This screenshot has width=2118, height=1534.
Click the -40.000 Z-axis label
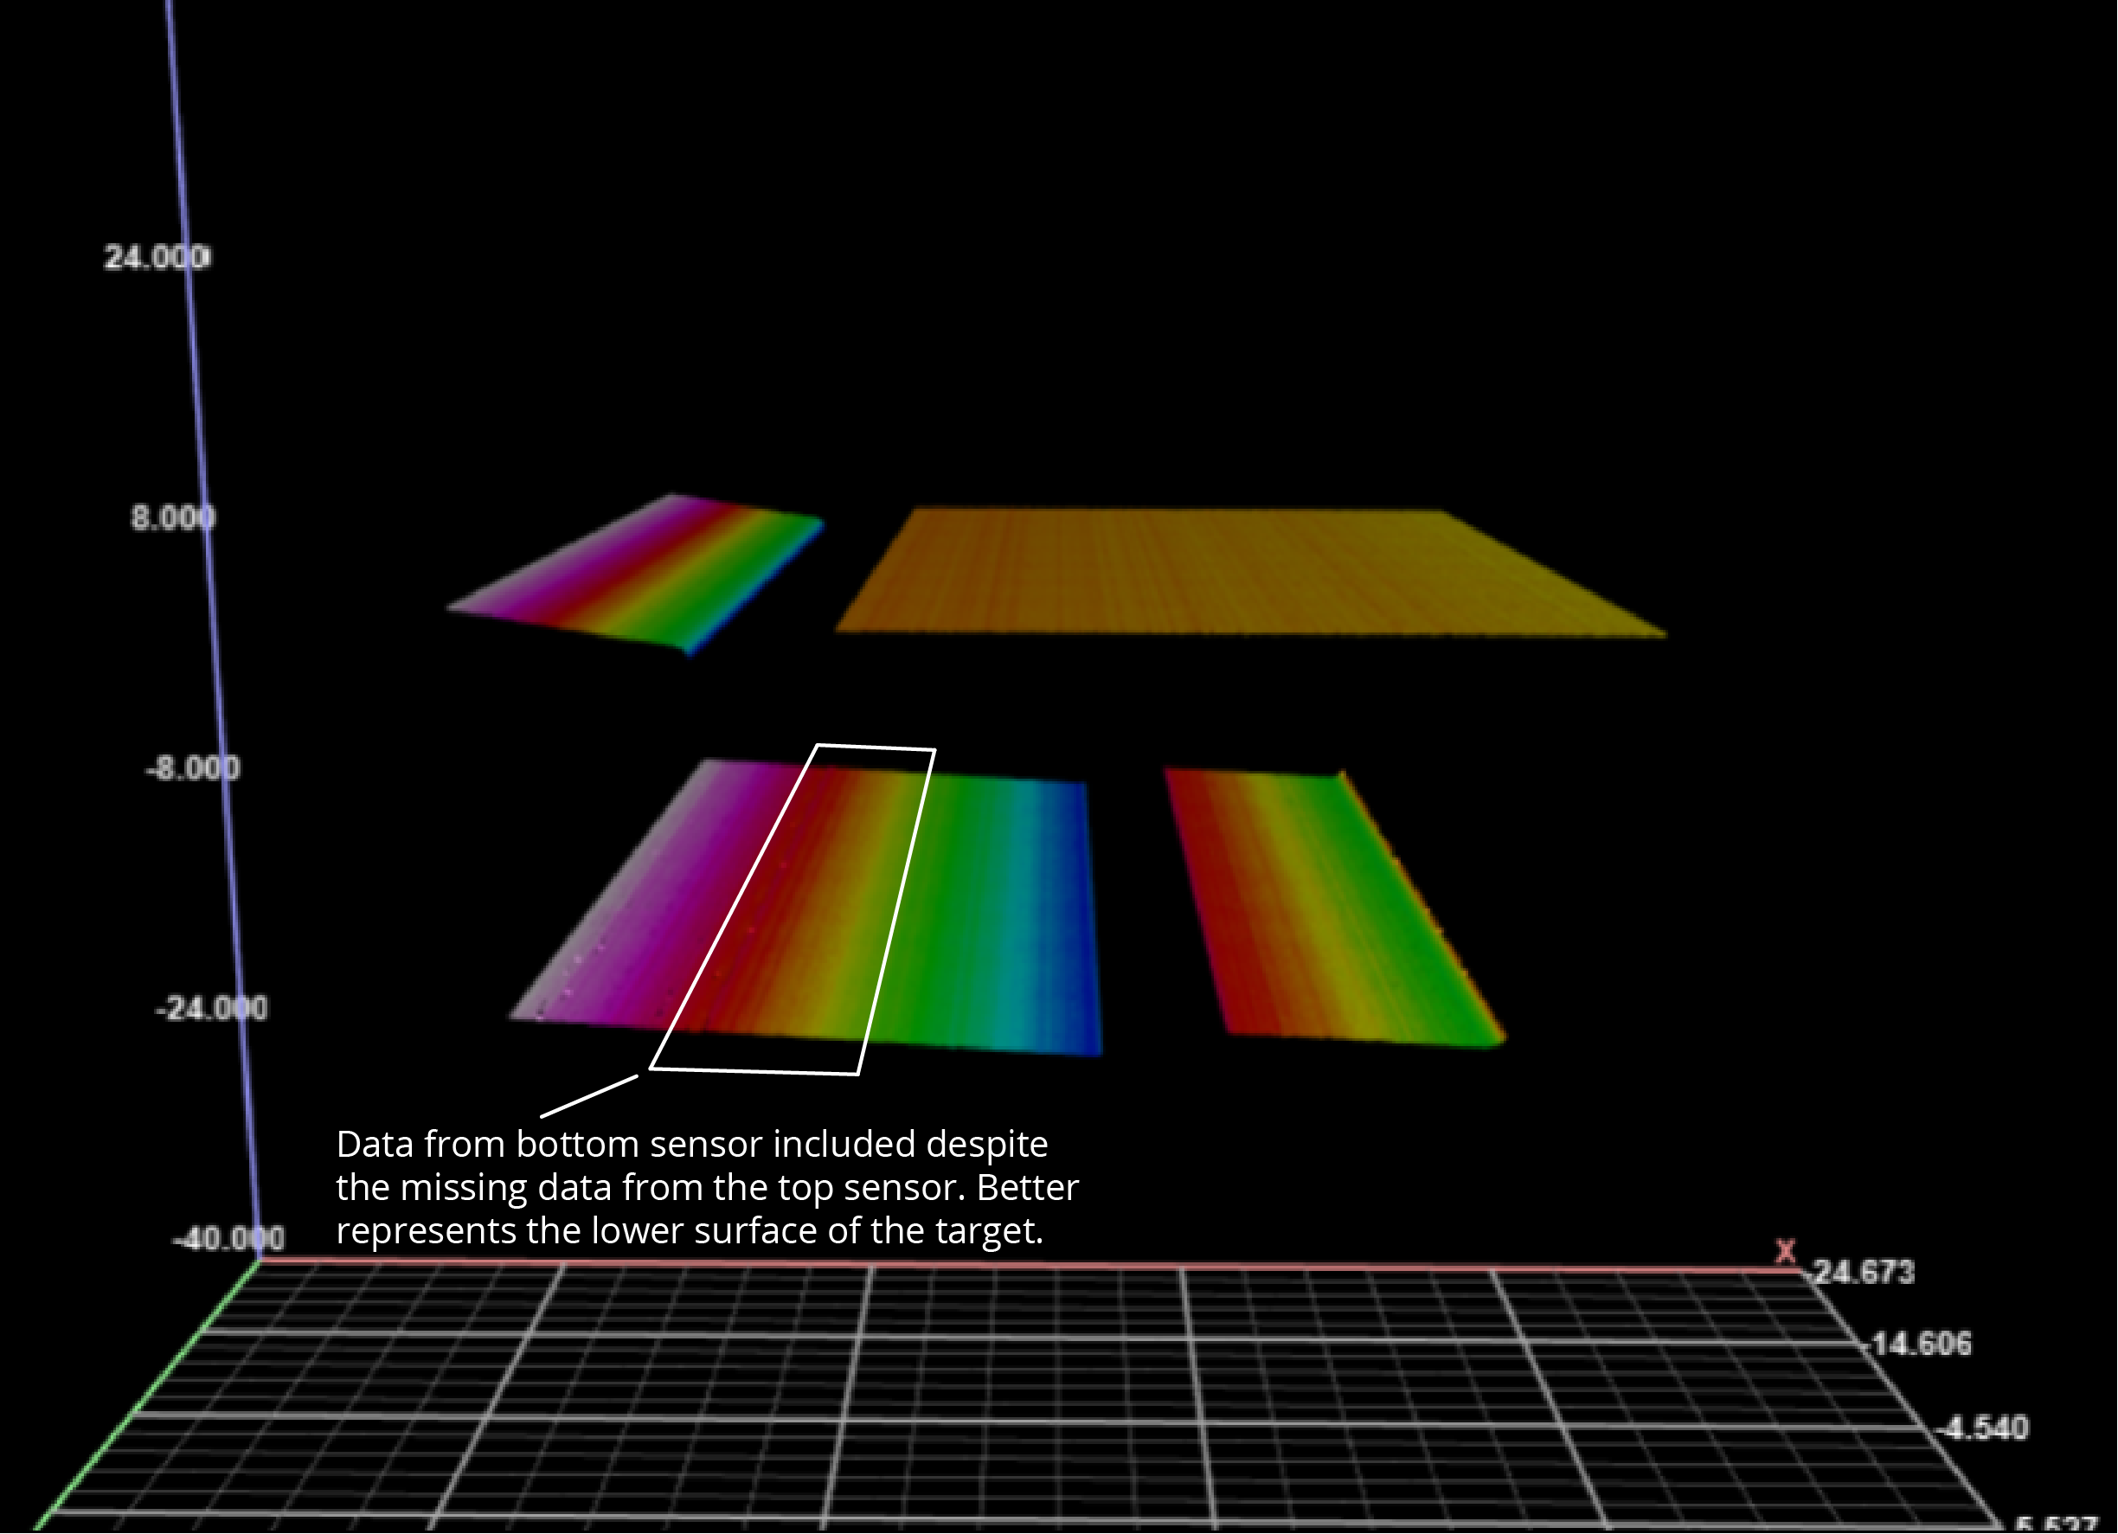[228, 1239]
